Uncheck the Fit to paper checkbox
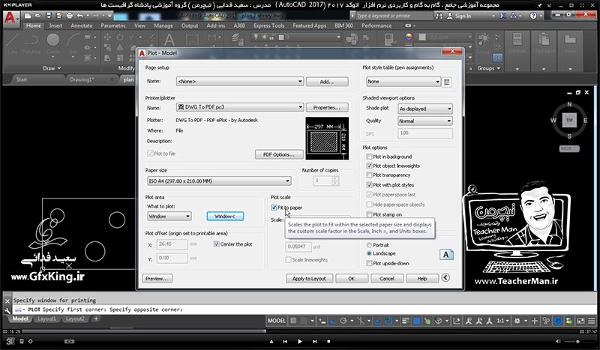Screen dimensions: 600x350 [274, 208]
